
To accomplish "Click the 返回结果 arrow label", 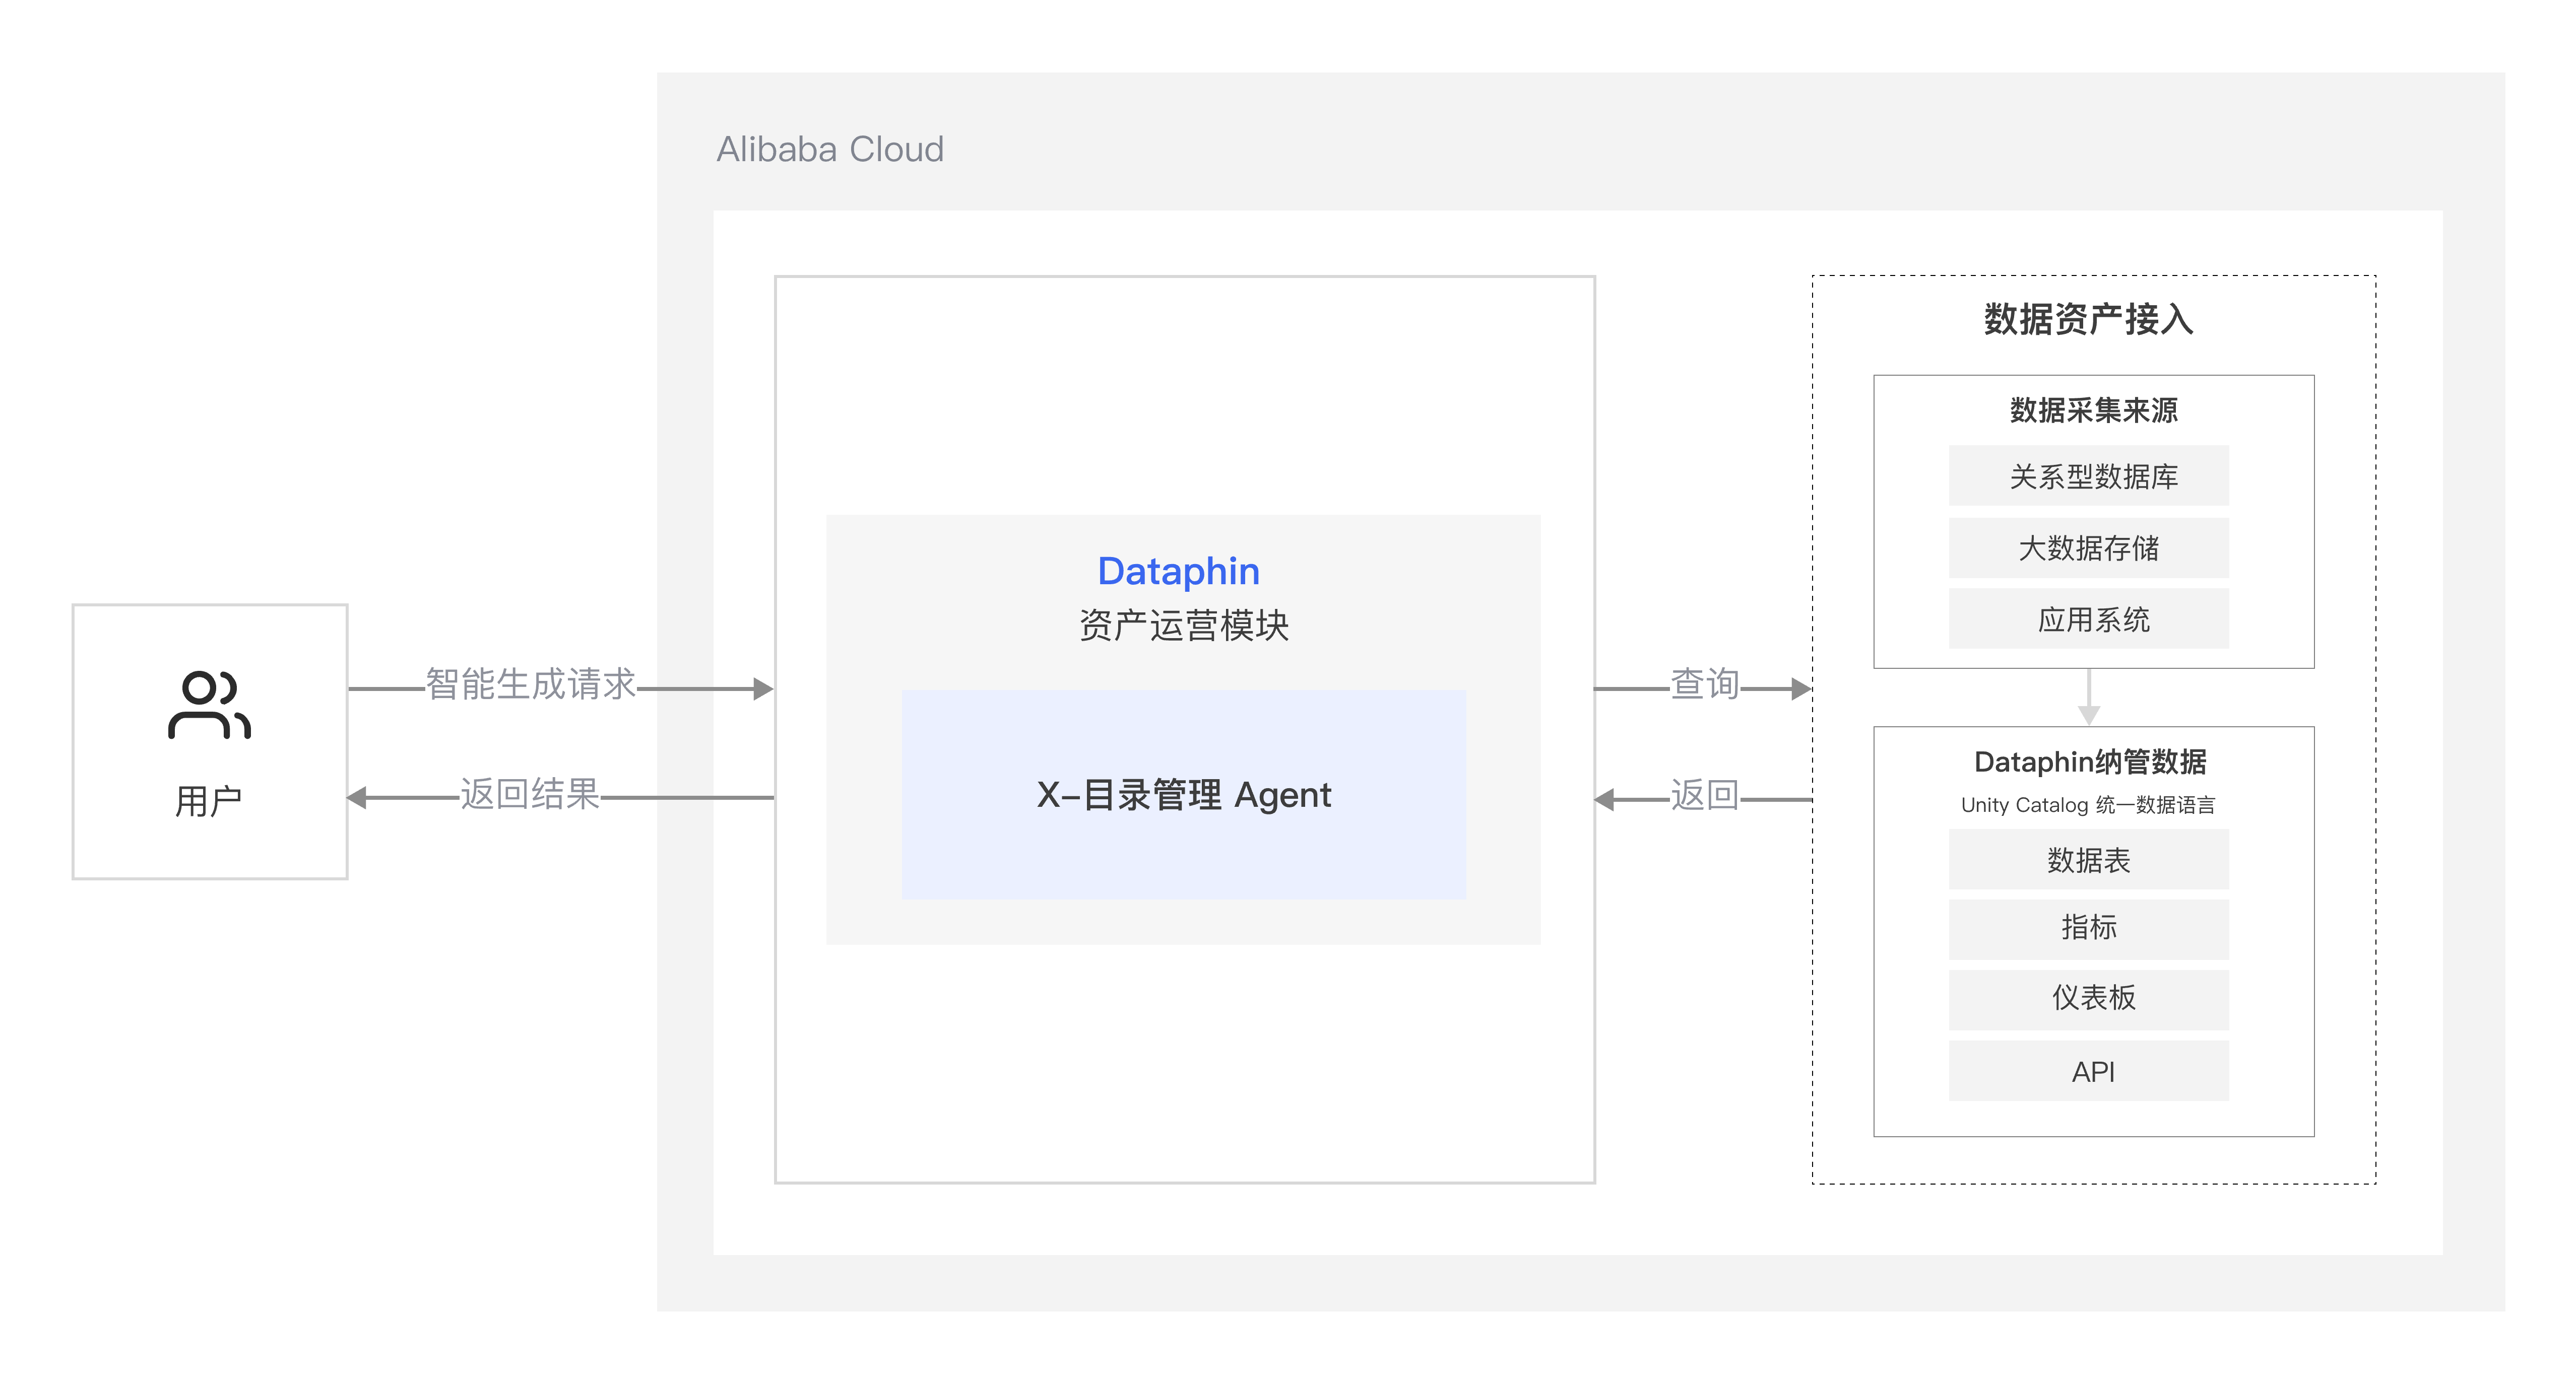I will tap(529, 794).
